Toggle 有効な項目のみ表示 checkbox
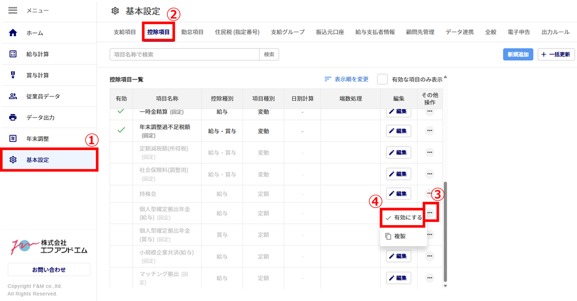Screen dimensions: 577x301 382,79
